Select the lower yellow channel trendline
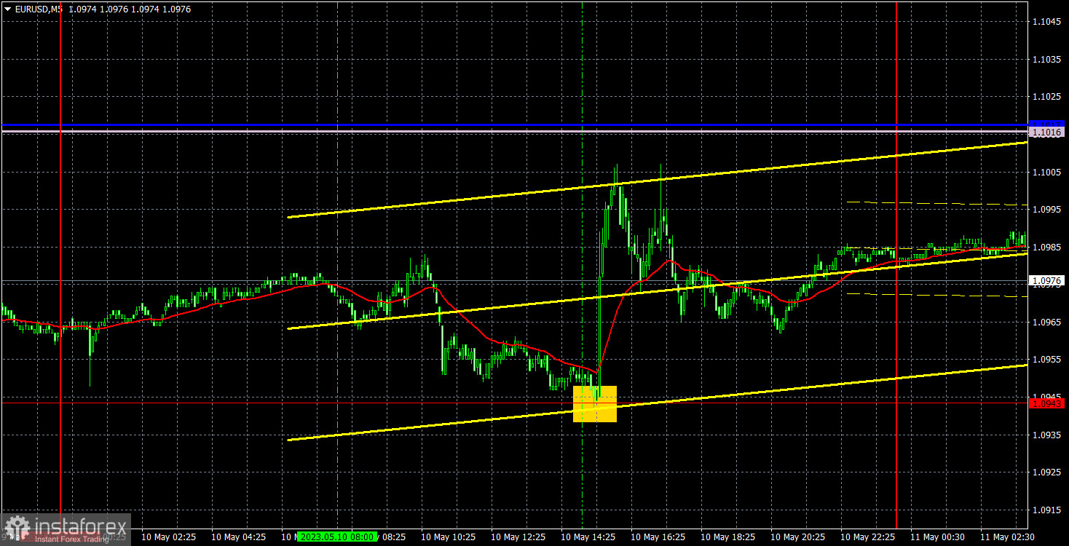The height and width of the screenshot is (546, 1069). (x=658, y=403)
